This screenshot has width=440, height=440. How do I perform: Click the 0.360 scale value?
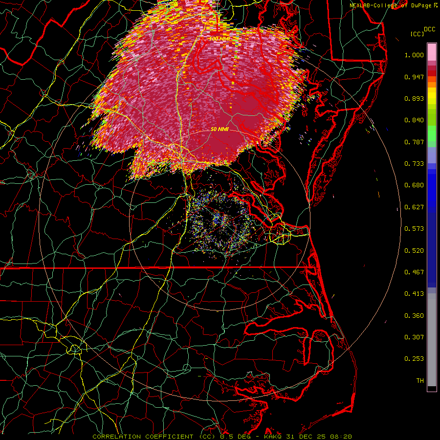point(414,316)
